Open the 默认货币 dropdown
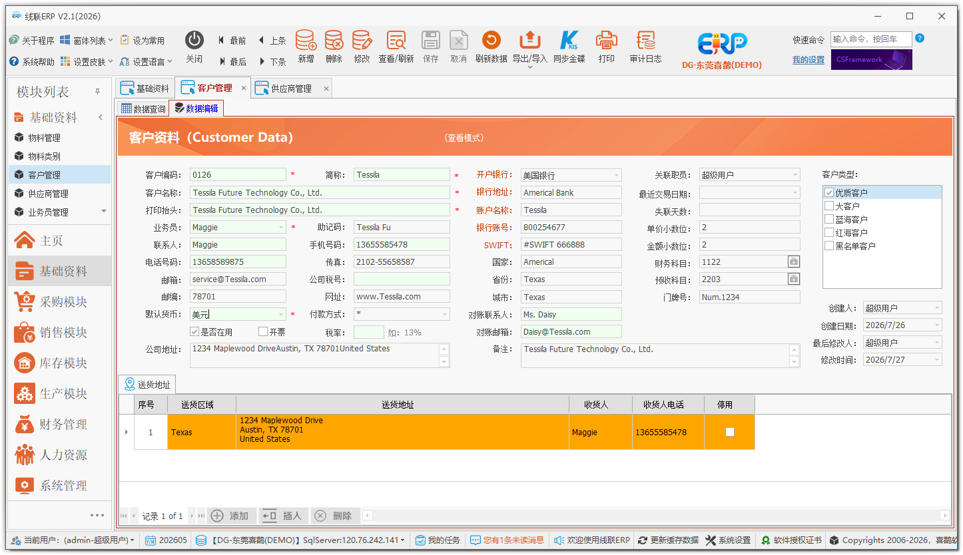 281,314
